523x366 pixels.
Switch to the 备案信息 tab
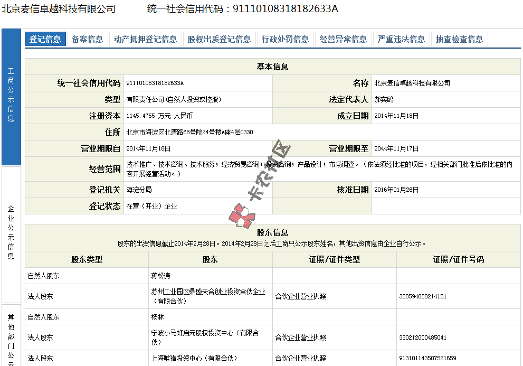tap(88, 39)
